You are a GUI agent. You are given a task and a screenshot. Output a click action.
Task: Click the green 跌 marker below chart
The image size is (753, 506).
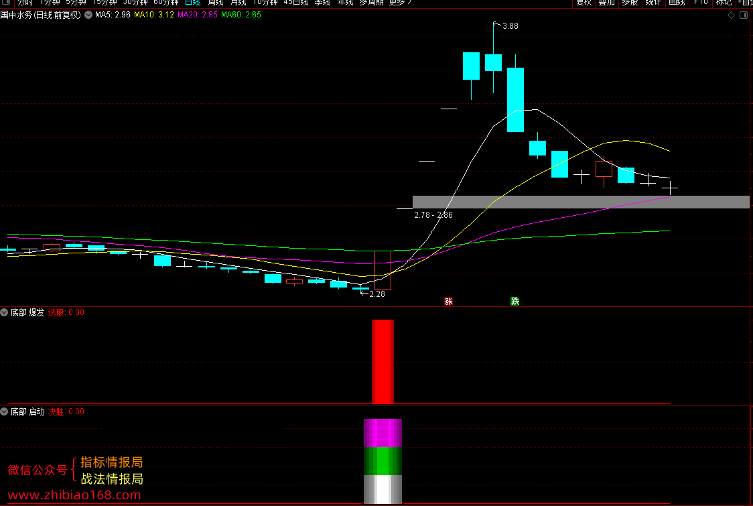tap(515, 302)
